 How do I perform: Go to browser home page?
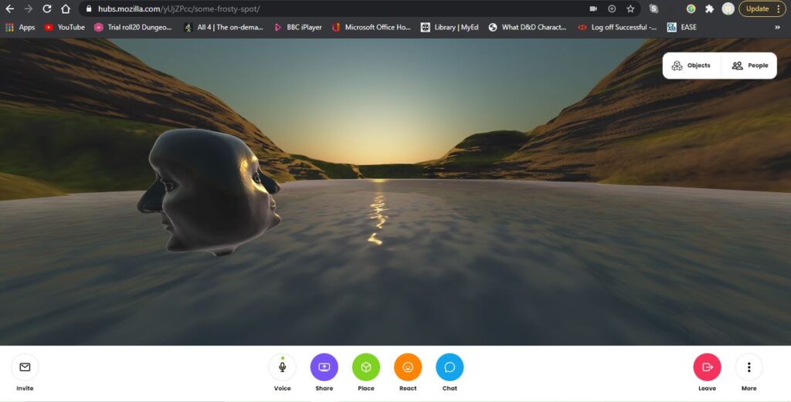click(66, 8)
